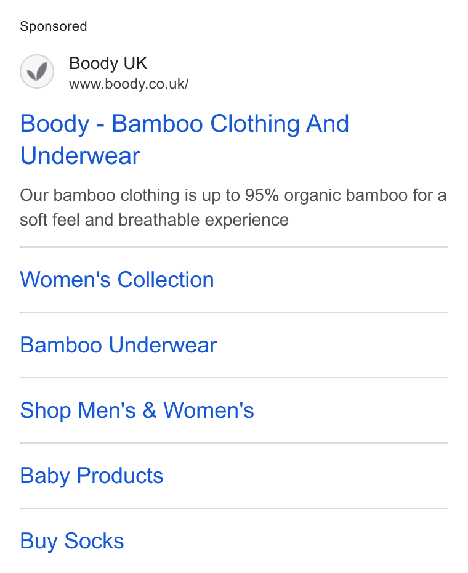Click 'soft feel and breathable experience' text
The width and height of the screenshot is (468, 573).
154,220
